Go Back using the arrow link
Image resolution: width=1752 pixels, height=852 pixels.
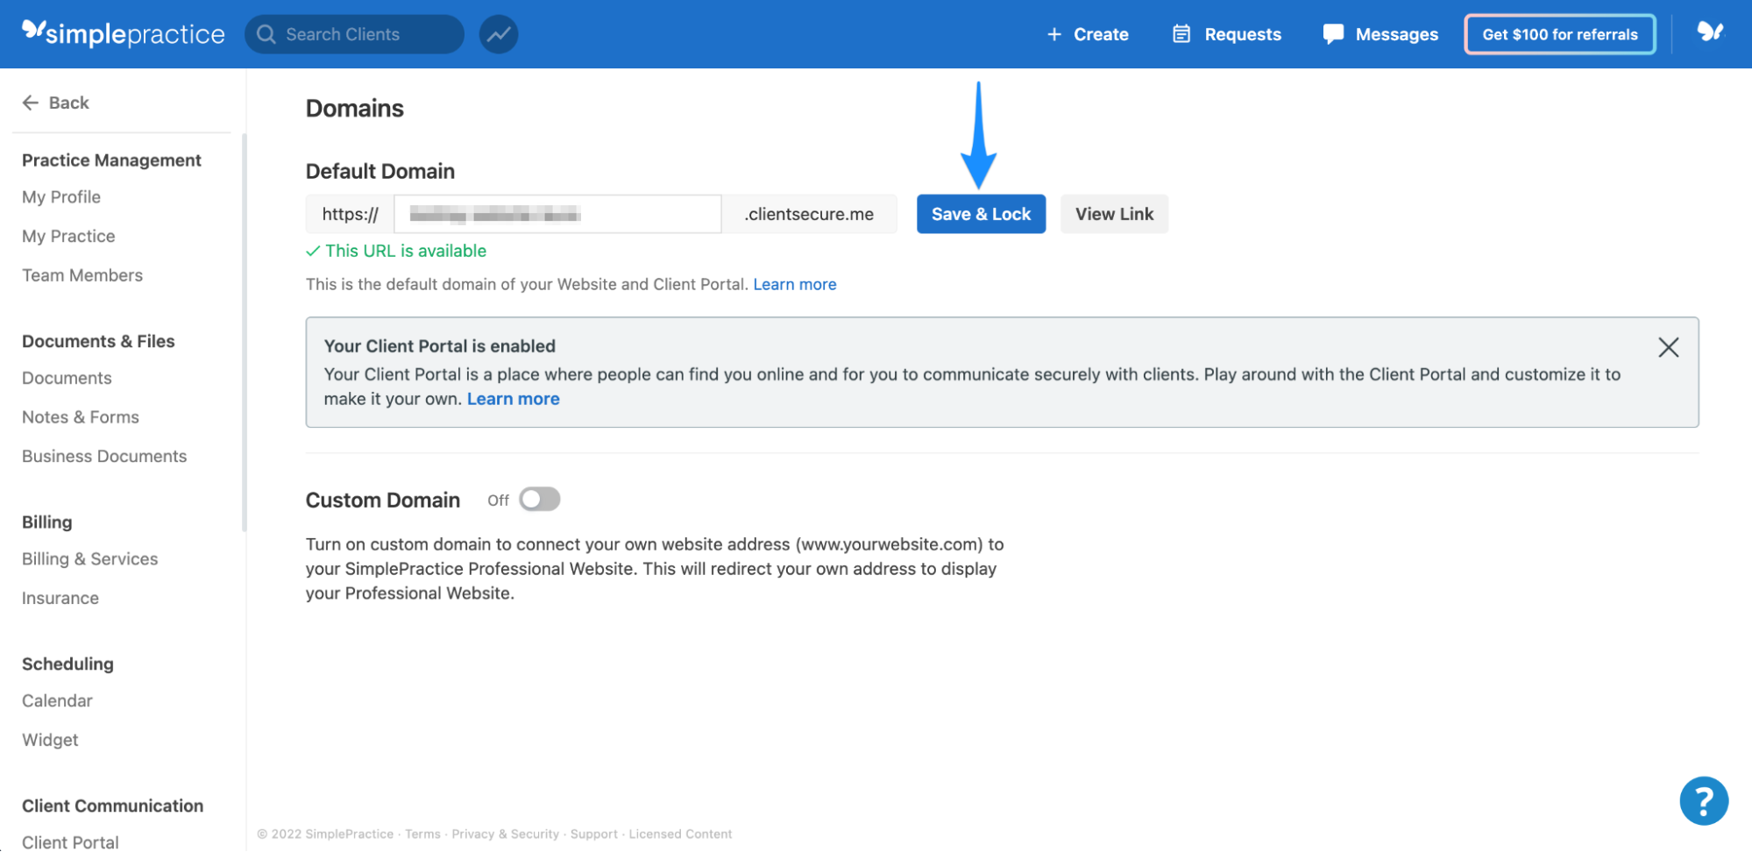click(x=56, y=103)
